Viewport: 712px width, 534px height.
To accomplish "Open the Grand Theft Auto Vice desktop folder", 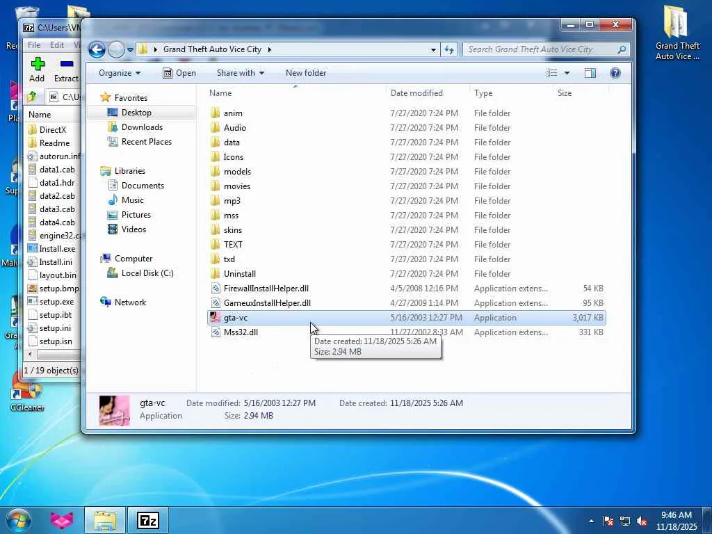I will [677, 33].
